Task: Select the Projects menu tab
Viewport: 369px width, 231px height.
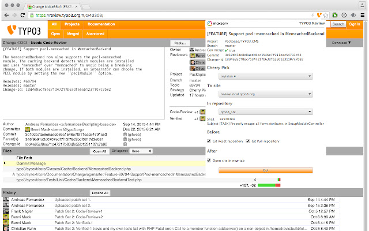Action: [72, 24]
